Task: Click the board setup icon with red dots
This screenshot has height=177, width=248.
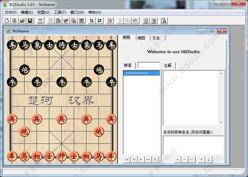Action: click(x=81, y=21)
